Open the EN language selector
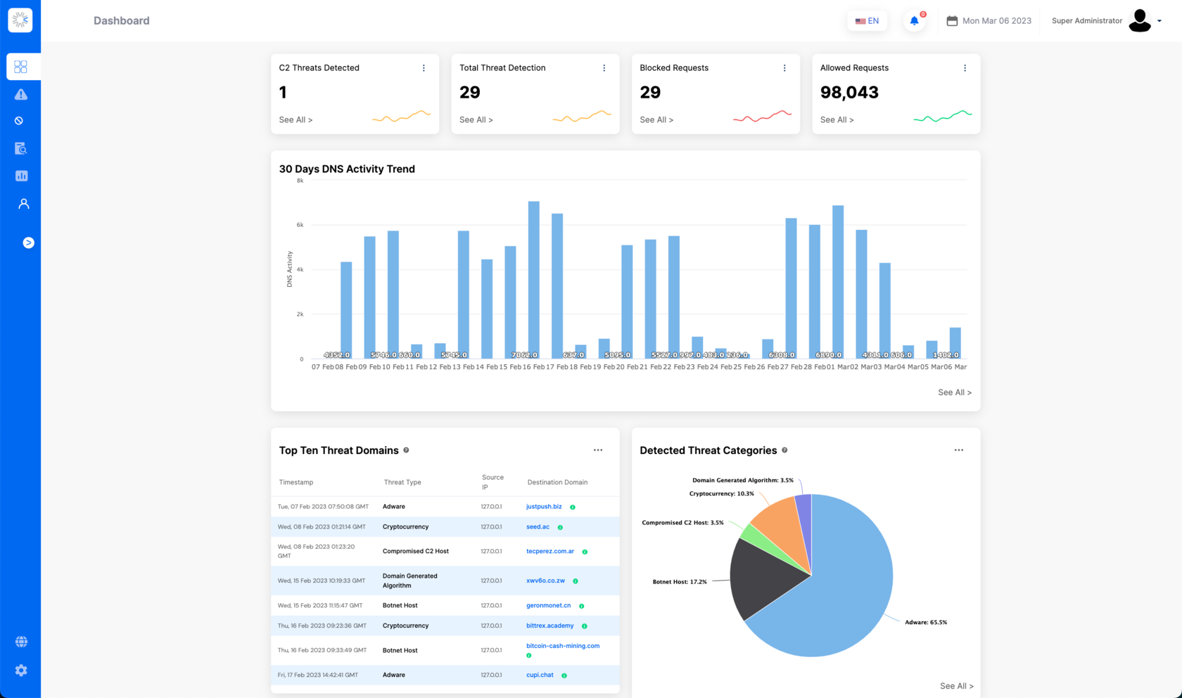 click(x=867, y=21)
